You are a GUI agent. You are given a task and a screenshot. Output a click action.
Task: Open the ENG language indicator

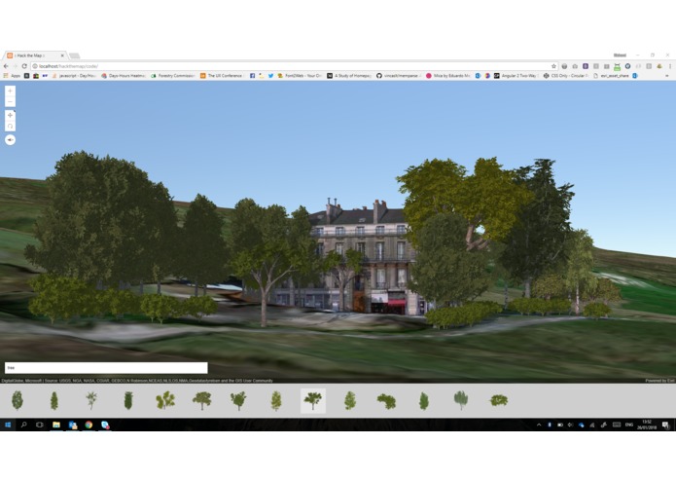point(629,425)
